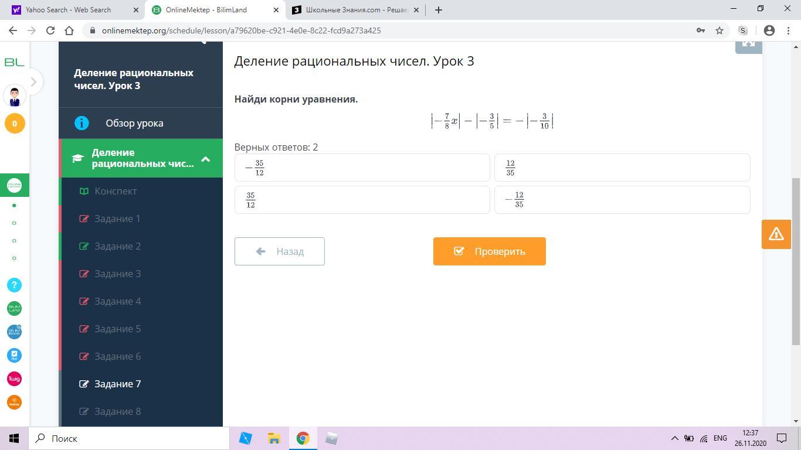Screen dimensions: 801x450
Task: Open the browser home page
Action: [x=69, y=30]
